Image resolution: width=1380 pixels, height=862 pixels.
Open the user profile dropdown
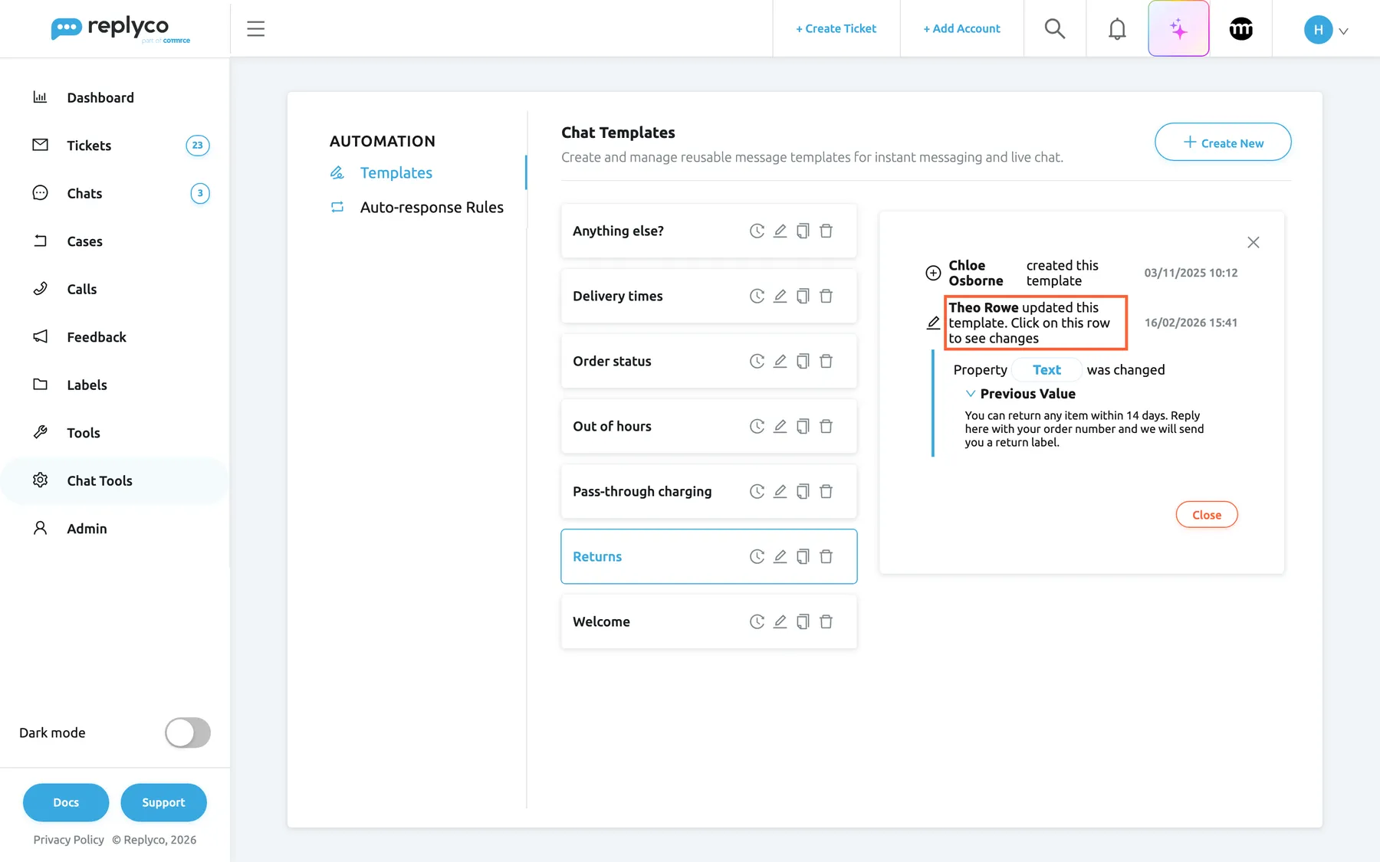(x=1326, y=29)
